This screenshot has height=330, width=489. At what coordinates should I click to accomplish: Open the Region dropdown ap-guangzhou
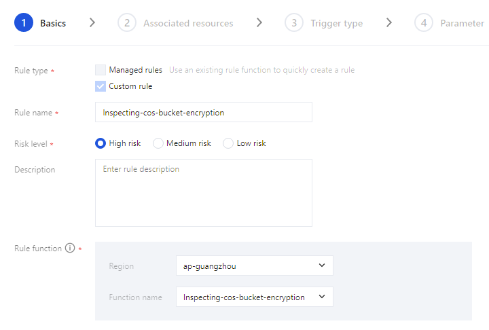[x=254, y=265]
